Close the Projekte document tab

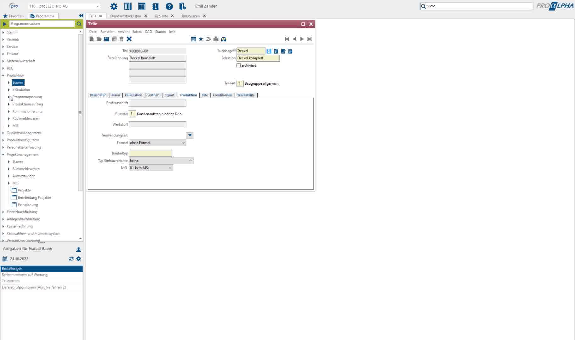(172, 16)
